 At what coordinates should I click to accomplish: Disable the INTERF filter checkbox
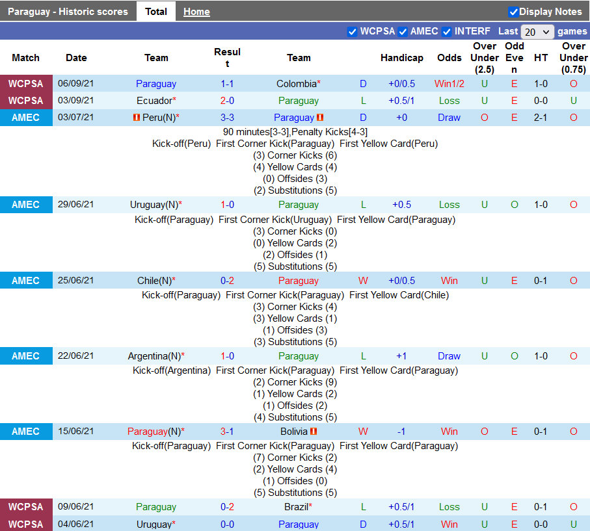pos(447,31)
